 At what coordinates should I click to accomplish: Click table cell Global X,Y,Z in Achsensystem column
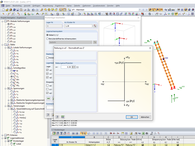94,145
